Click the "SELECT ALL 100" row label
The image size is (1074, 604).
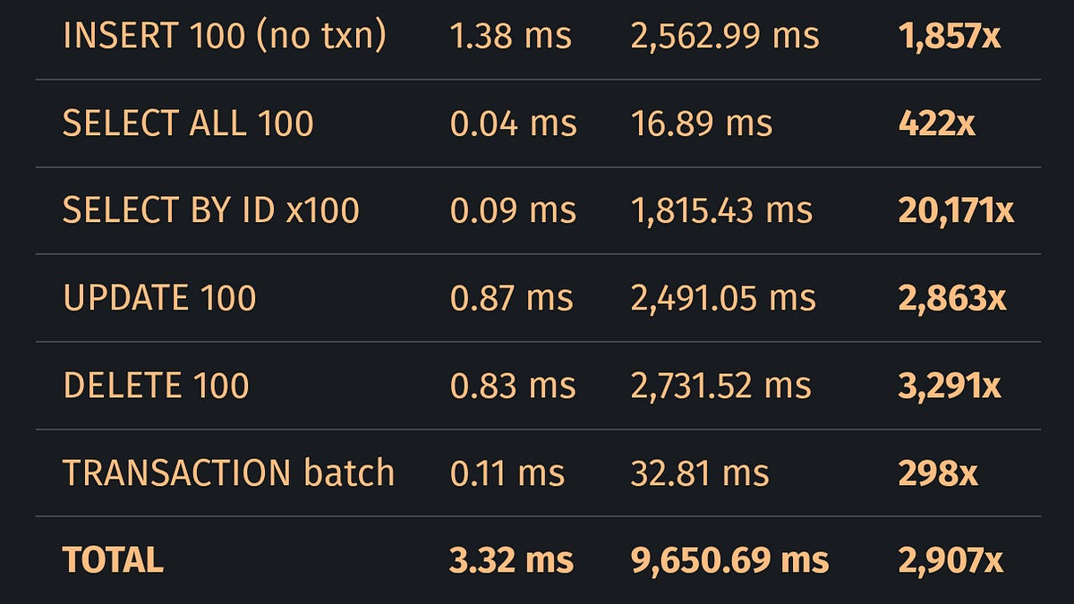[x=188, y=123]
